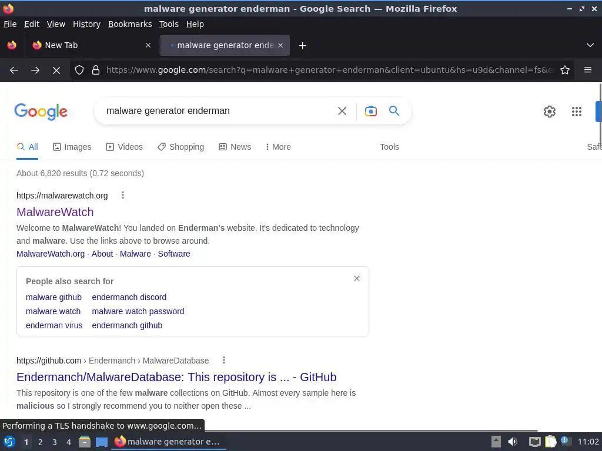Open the file manager taskbar launcher
The height and width of the screenshot is (451, 602).
pos(85,442)
